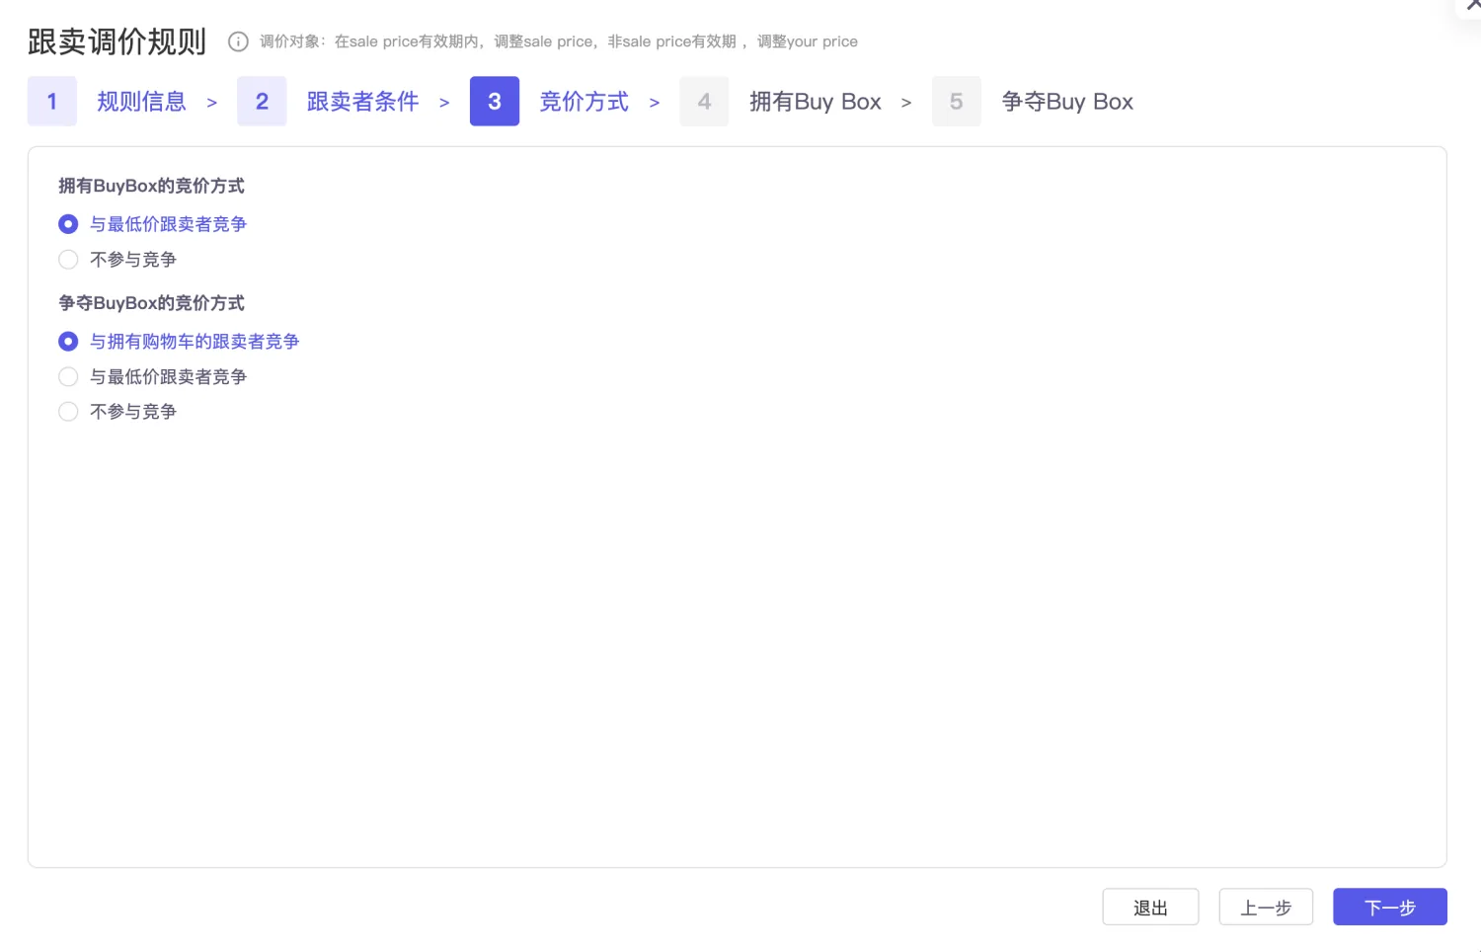Open step 4 拥有Buy Box
The width and height of the screenshot is (1481, 952).
coord(781,101)
